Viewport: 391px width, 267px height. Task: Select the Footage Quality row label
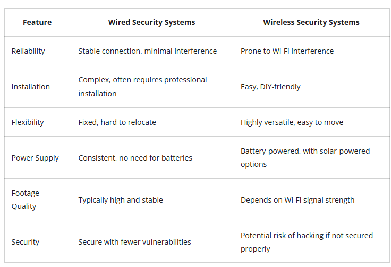(x=25, y=199)
